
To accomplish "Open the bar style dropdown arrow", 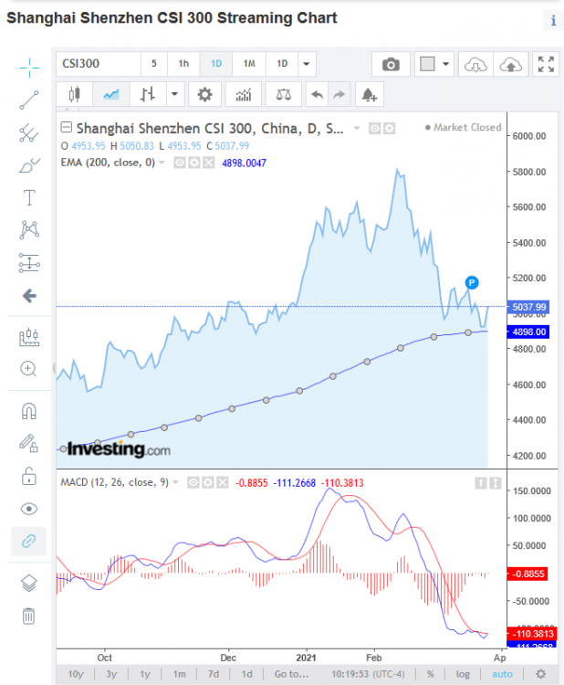I will [x=172, y=94].
